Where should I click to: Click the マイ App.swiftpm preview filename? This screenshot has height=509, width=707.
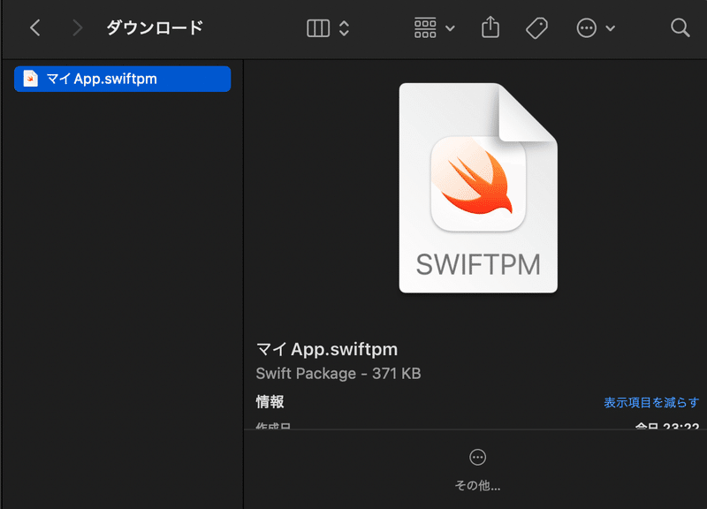[327, 349]
